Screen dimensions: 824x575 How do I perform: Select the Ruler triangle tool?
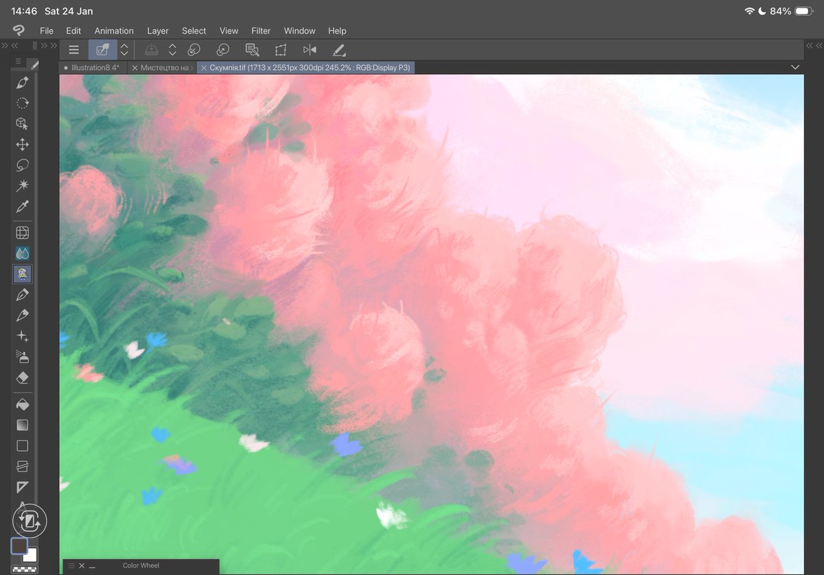tap(22, 487)
